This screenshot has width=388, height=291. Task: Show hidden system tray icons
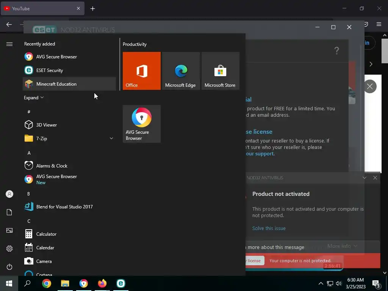[x=321, y=283]
